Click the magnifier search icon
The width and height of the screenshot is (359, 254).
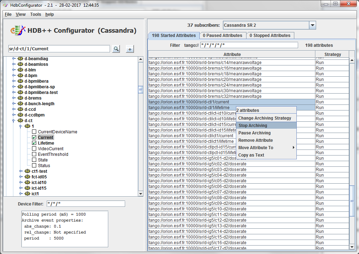116,49
